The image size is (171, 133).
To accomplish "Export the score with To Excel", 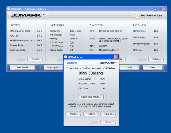I will tap(91, 114).
